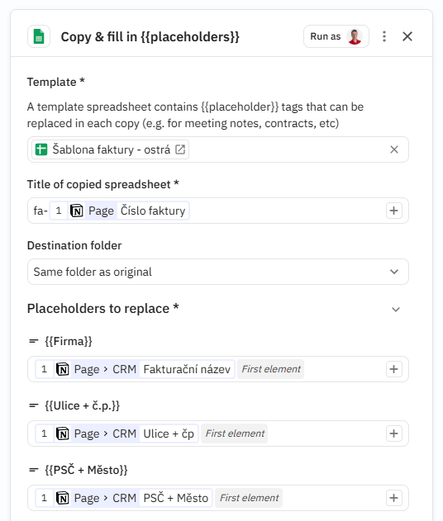Toggle formula mode for {{PSČ + Město}}
Image resolution: width=443 pixels, height=521 pixels.
click(34, 470)
